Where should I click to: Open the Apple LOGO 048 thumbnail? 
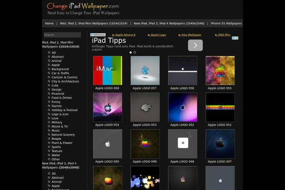click(x=183, y=144)
